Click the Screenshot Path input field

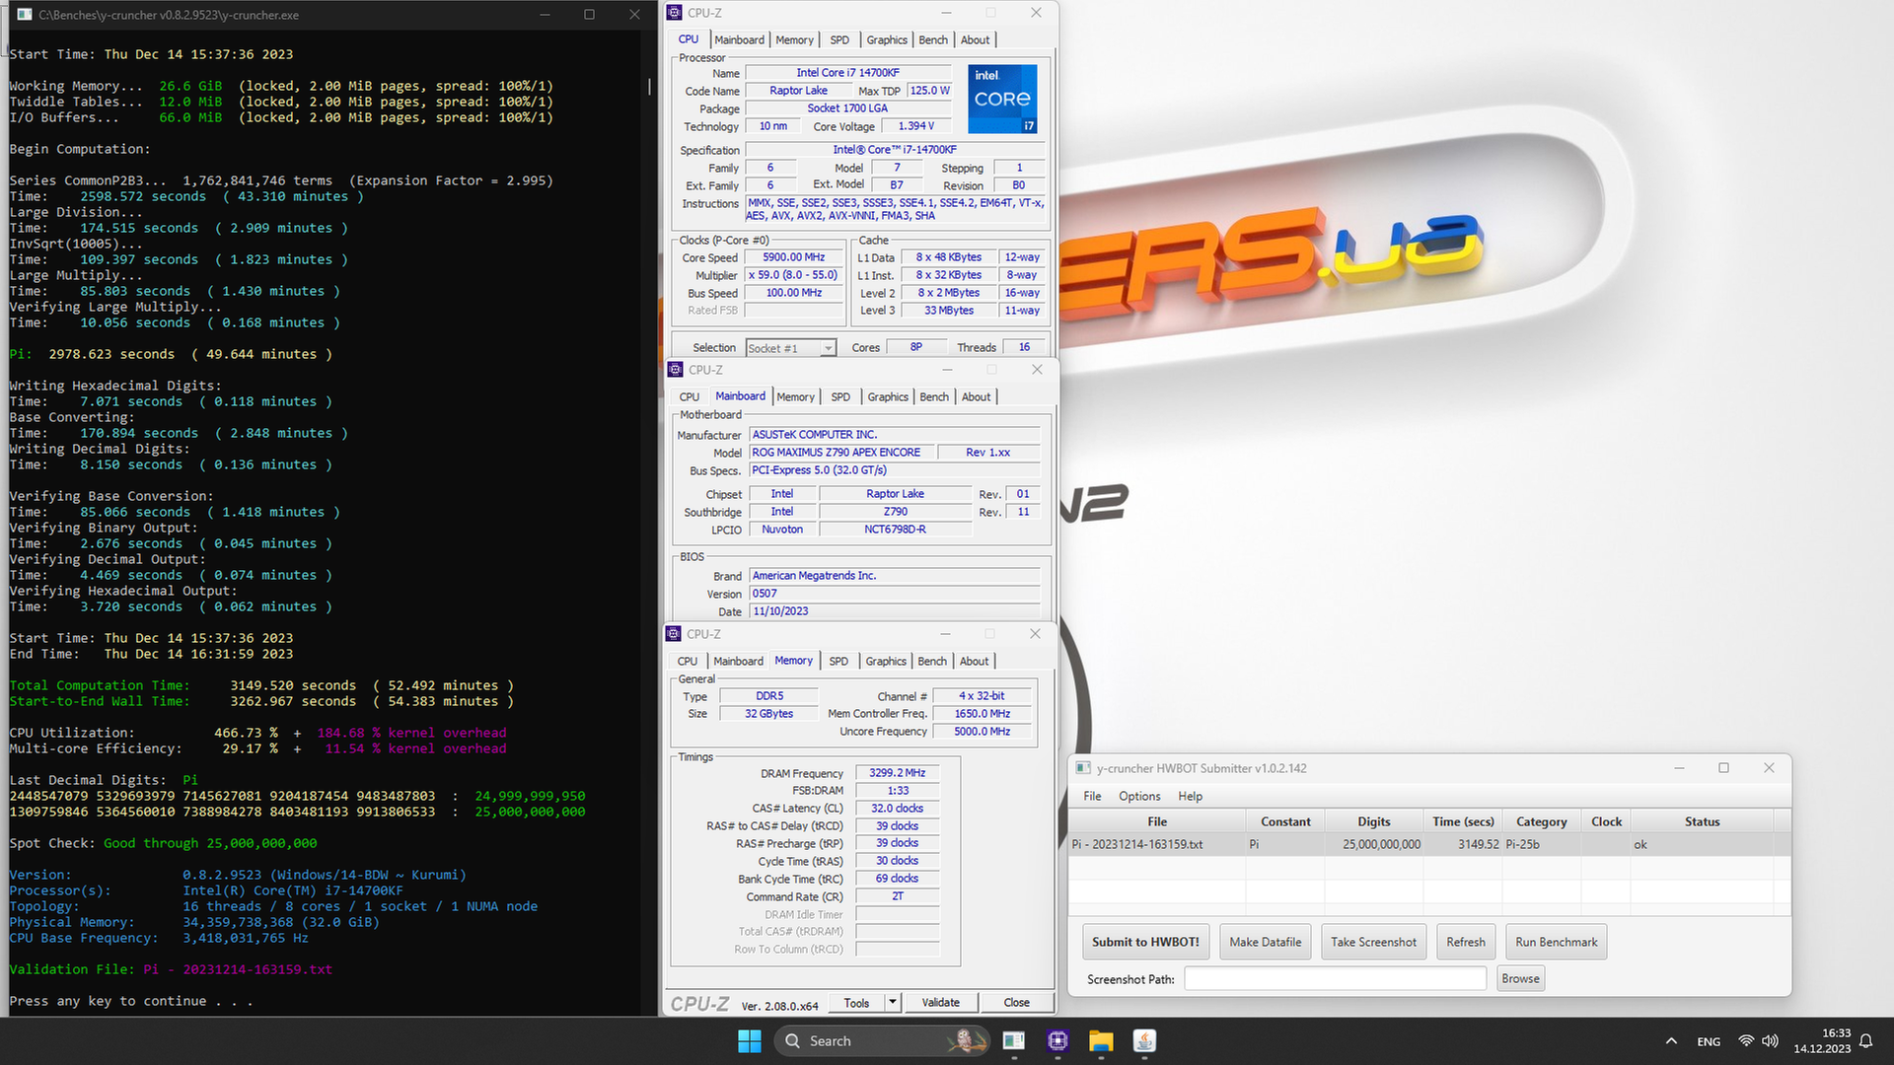click(x=1335, y=978)
